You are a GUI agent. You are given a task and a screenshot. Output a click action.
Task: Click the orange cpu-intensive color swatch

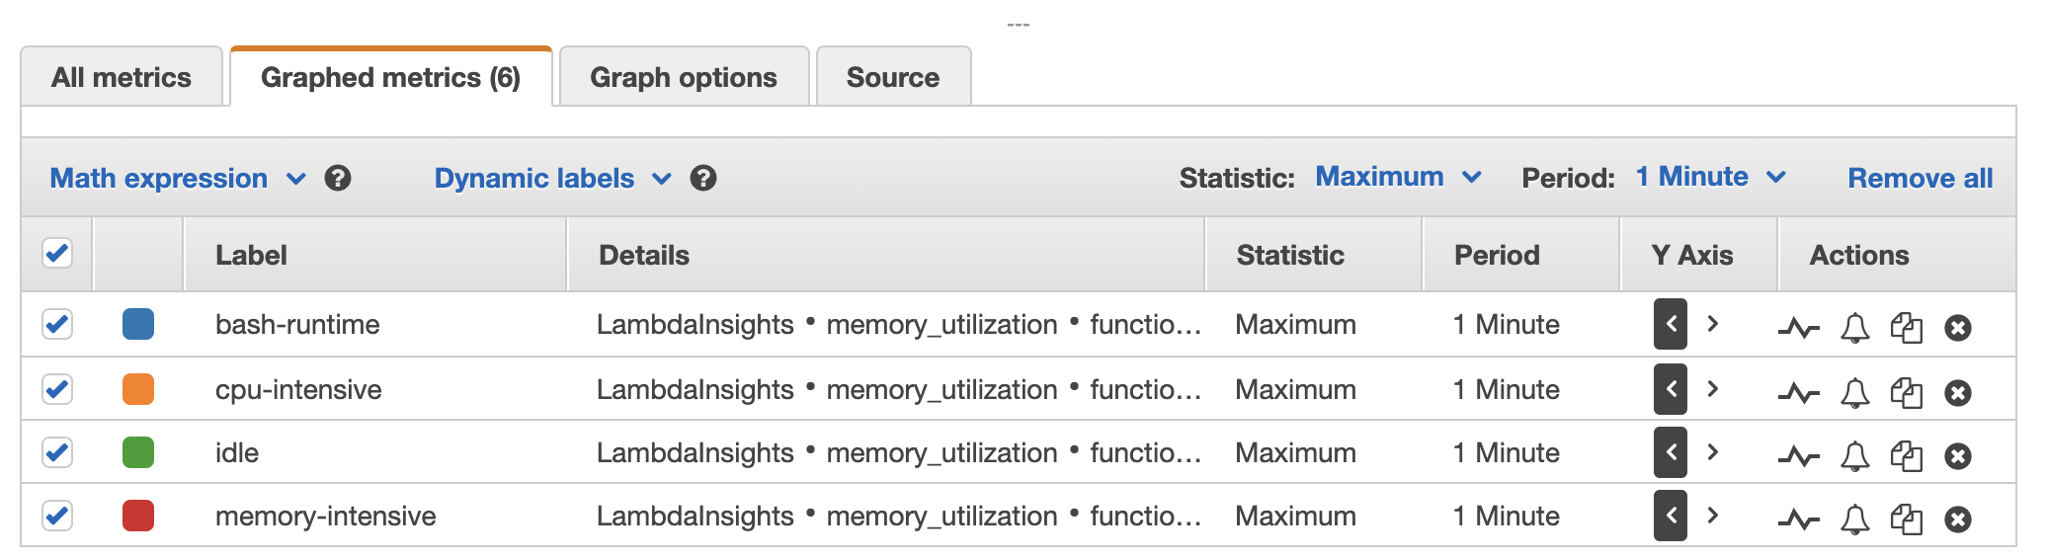[x=138, y=389]
